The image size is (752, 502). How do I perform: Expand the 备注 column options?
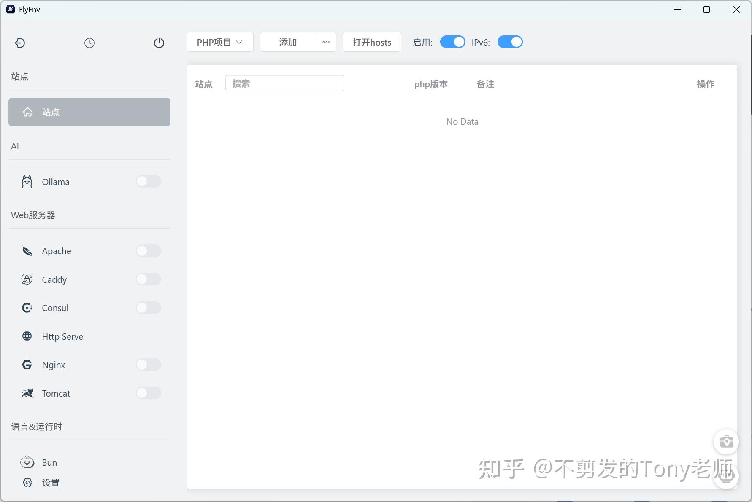pyautogui.click(x=485, y=84)
